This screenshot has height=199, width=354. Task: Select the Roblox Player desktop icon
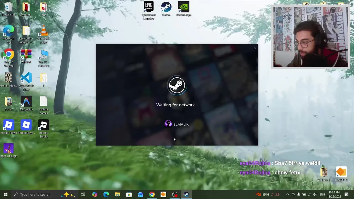[9, 127]
